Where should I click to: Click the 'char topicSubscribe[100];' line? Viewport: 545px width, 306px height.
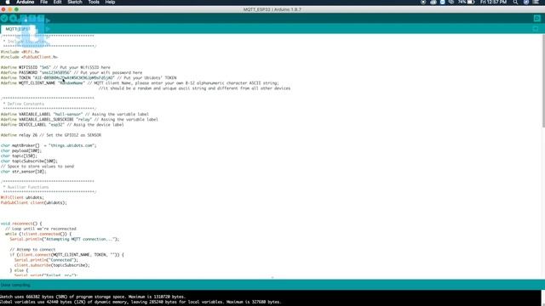tap(29, 161)
